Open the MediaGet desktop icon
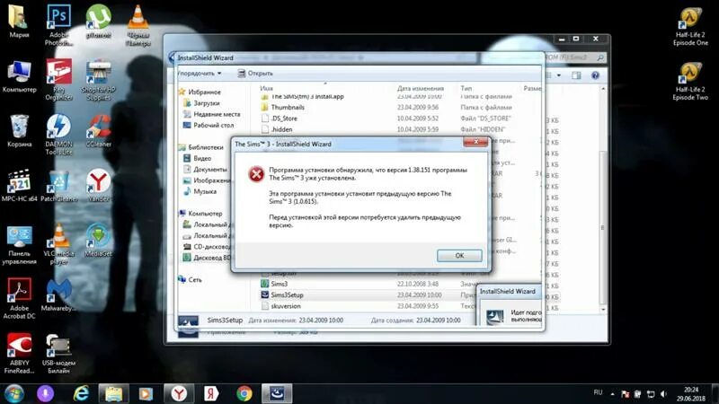The width and height of the screenshot is (719, 404). [98, 240]
